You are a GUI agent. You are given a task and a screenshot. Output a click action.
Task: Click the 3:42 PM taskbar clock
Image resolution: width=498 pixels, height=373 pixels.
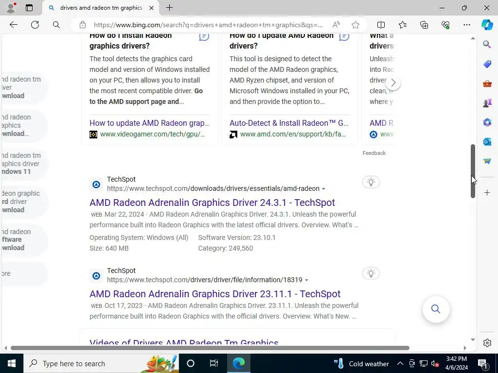pos(456,363)
